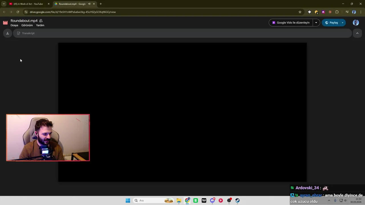365x205 pixels.
Task: Click the Roundabout.mp4 file title
Action: [x=24, y=21]
